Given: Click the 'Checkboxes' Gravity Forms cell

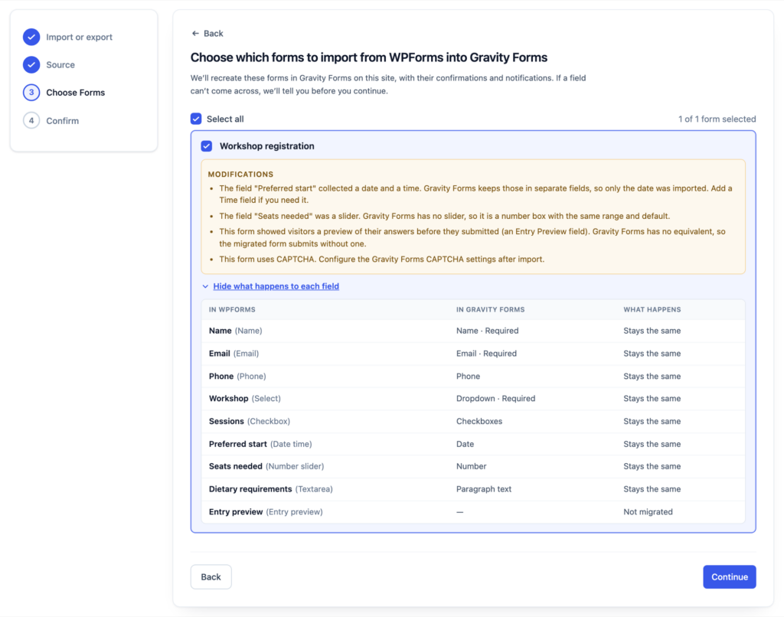Looking at the screenshot, I should pyautogui.click(x=479, y=422).
